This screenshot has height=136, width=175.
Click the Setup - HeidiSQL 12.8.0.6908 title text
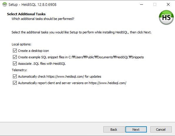(x=32, y=5)
